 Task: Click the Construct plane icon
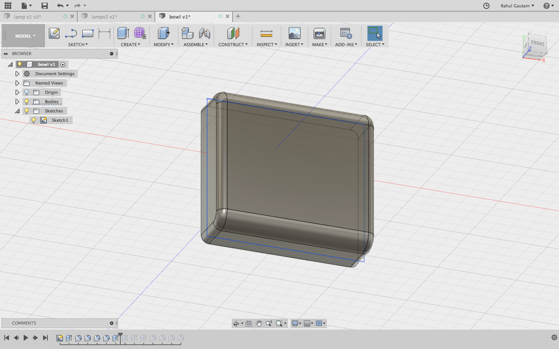tap(233, 33)
